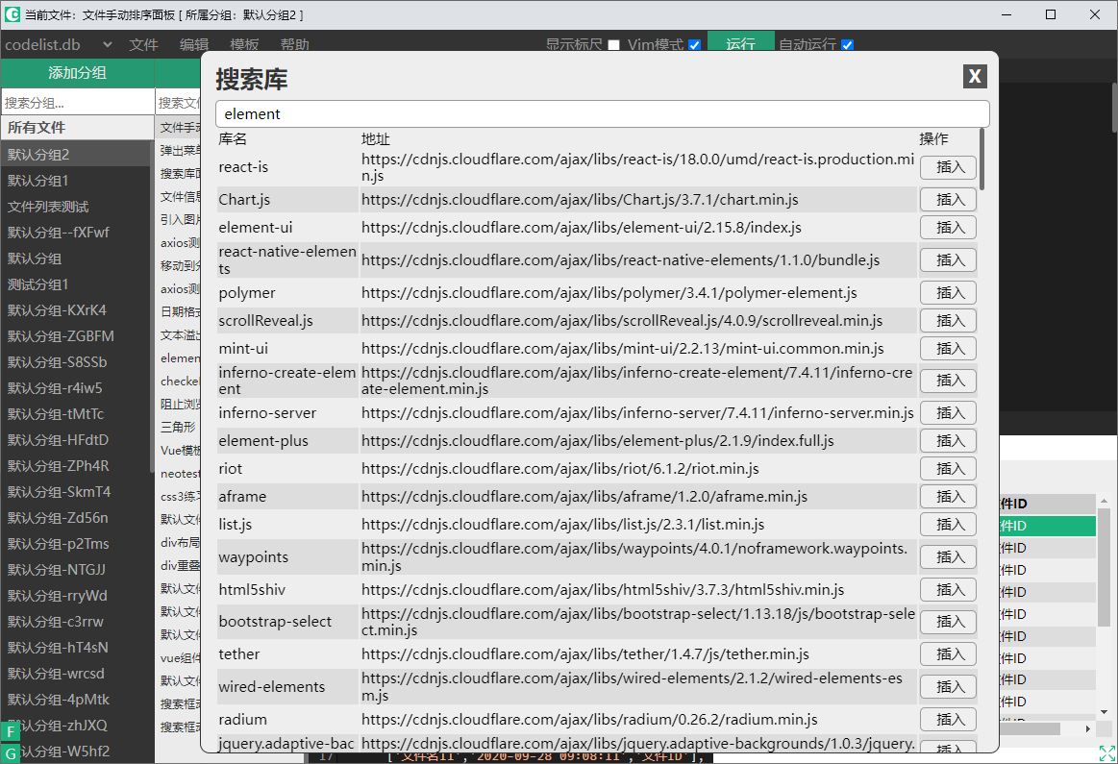Image resolution: width=1118 pixels, height=764 pixels.
Task: Click the fullscreen expand icon at bottom right
Action: pyautogui.click(x=1107, y=753)
